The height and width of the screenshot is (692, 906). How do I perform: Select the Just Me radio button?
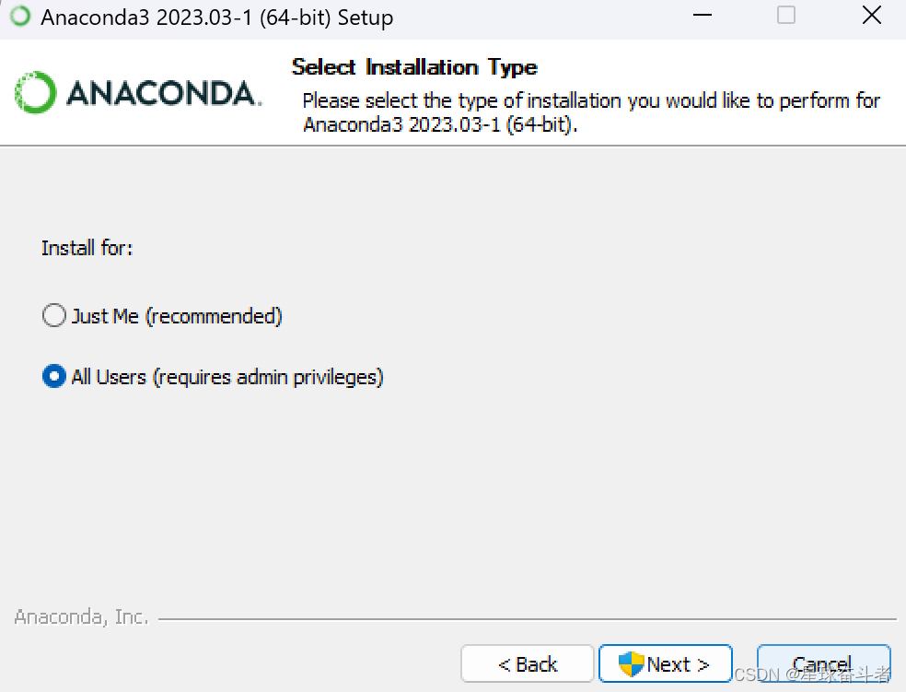point(53,316)
